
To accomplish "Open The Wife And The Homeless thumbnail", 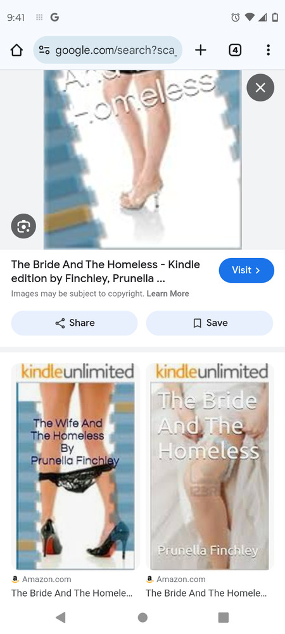I will [75, 467].
